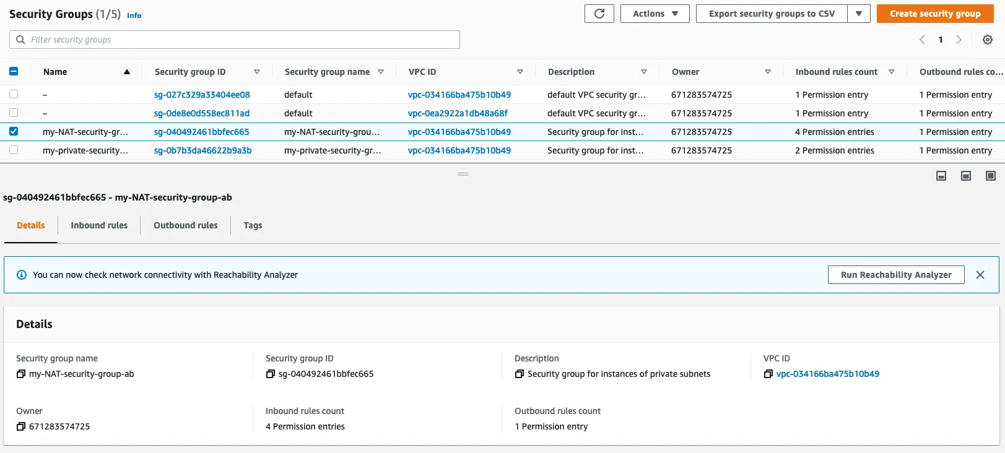Open table preferences gear icon
The width and height of the screenshot is (1005, 453).
pyautogui.click(x=987, y=40)
